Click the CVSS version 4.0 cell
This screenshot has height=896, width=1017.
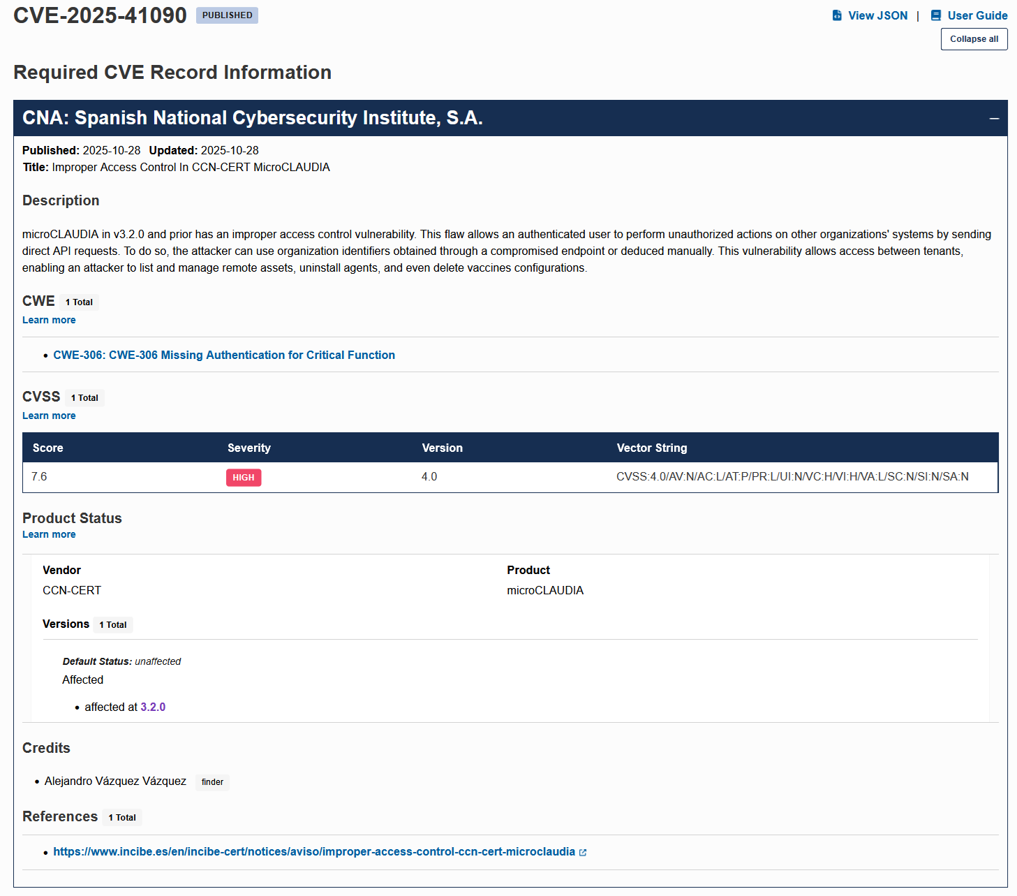429,477
